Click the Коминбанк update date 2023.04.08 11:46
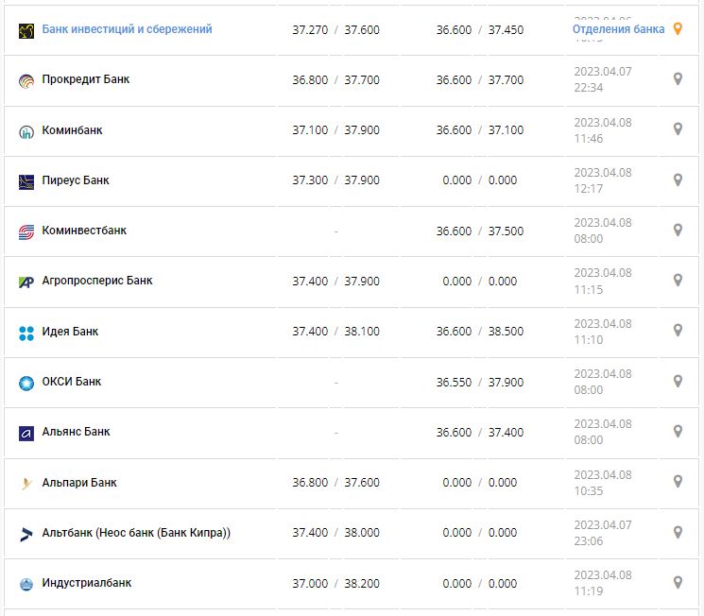 click(602, 130)
